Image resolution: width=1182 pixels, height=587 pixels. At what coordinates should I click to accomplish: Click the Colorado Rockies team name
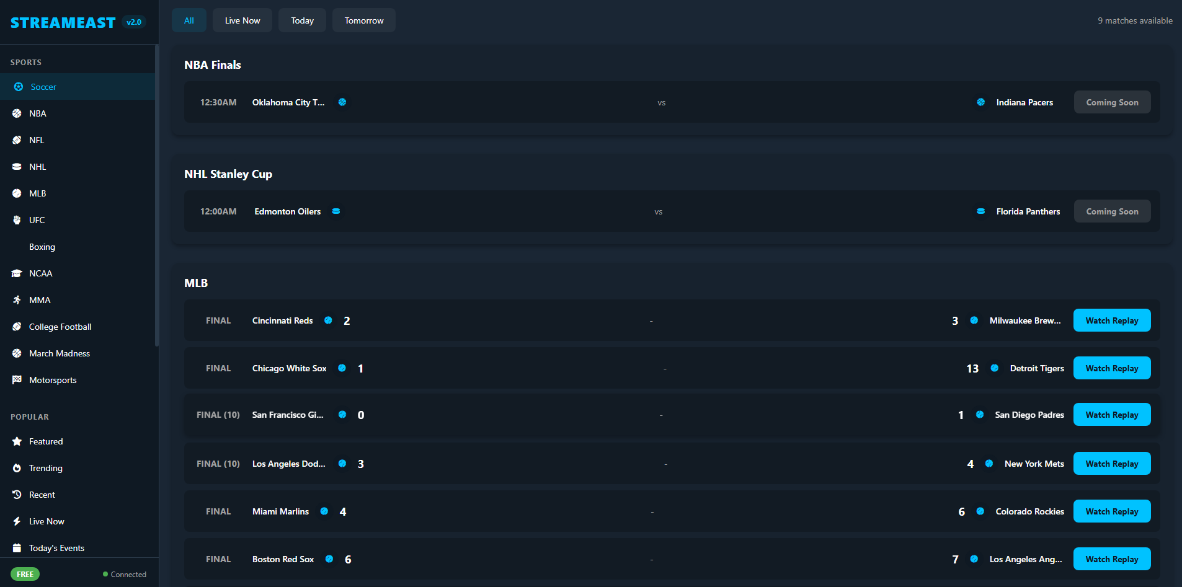tap(1030, 511)
